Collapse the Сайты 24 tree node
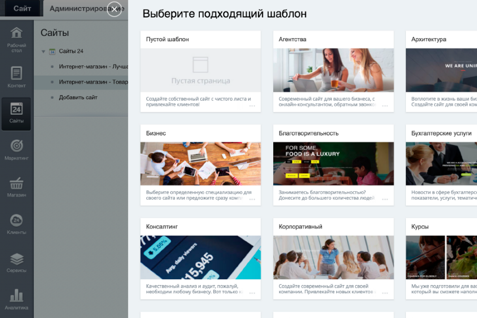Image resolution: width=477 pixels, height=318 pixels. 44,51
